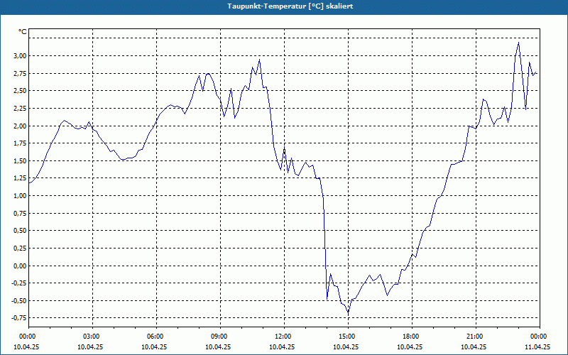Click the 2,50 y-axis label
This screenshot has height=355, width=568.
(20, 91)
